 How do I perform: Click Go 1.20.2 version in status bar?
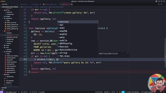[x=24, y=92]
